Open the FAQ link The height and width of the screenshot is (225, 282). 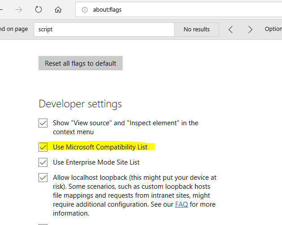pyautogui.click(x=181, y=204)
